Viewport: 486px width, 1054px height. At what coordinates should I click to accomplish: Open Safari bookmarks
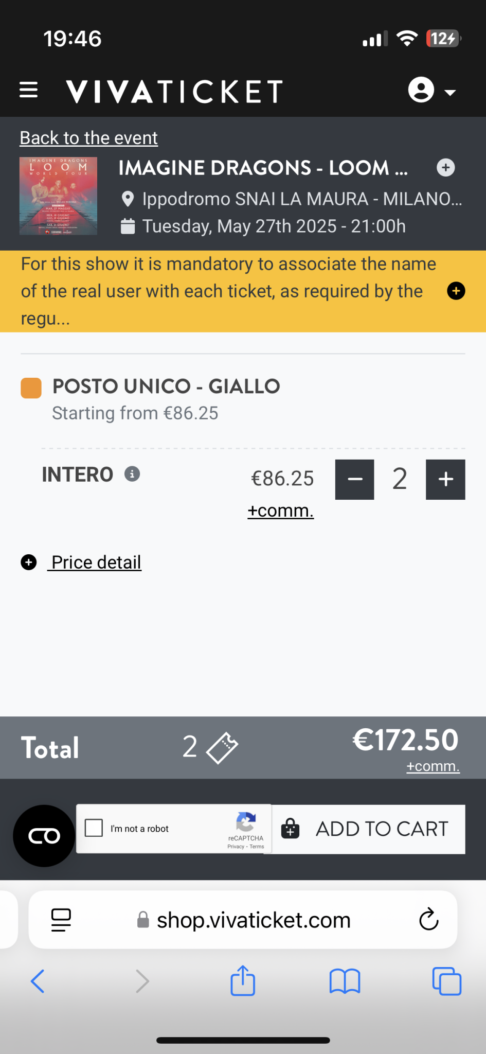345,981
